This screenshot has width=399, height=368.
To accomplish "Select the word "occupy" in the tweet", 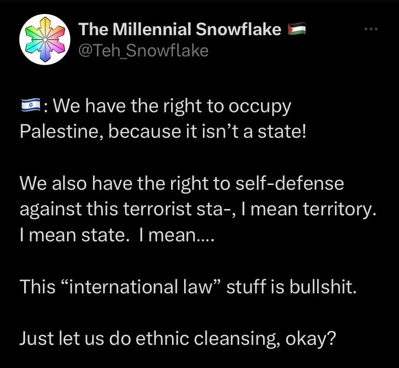I will click(x=260, y=106).
